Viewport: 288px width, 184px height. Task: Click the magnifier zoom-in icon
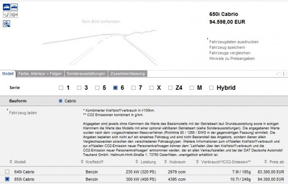[x=7, y=24]
